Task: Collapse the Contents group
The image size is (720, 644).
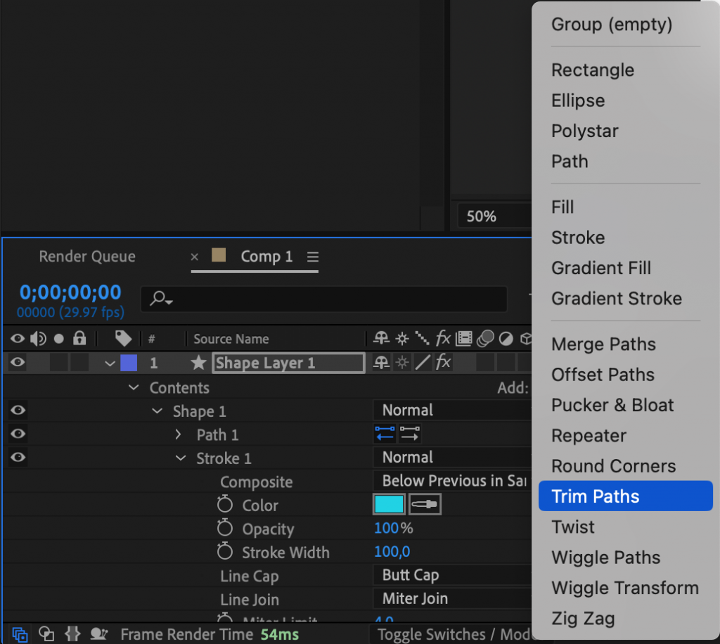Action: [x=134, y=387]
